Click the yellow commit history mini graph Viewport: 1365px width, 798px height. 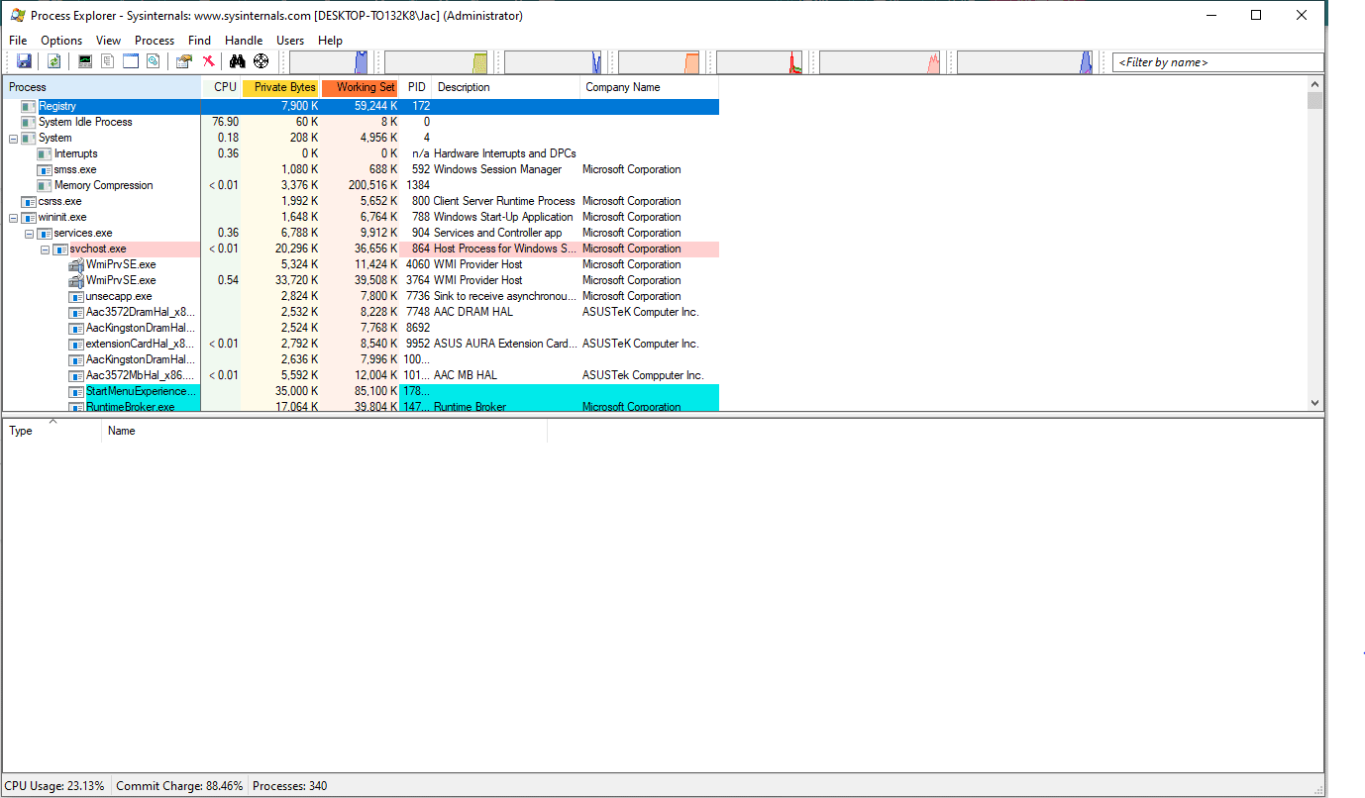(x=437, y=62)
